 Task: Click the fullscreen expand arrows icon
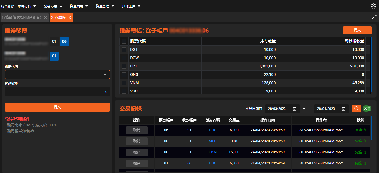point(374,17)
